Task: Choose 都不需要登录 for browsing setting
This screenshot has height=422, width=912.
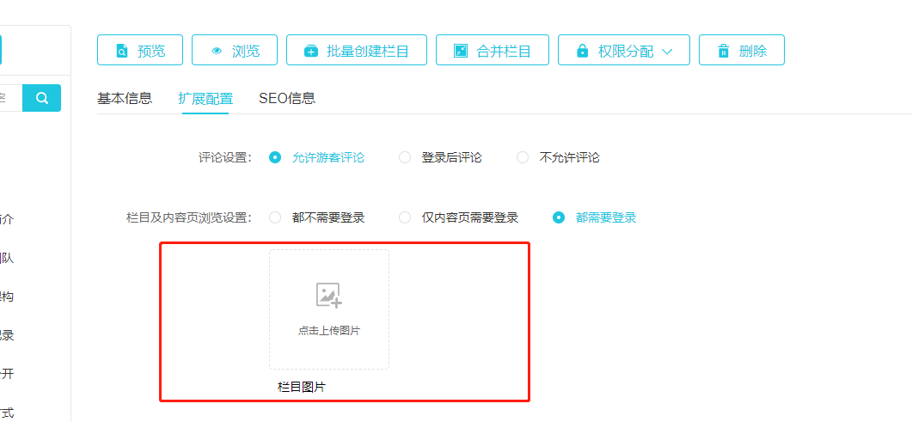Action: (x=275, y=217)
